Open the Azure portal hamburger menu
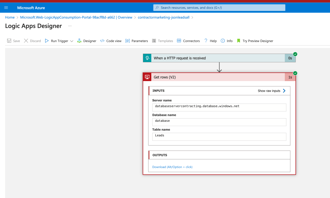This screenshot has height=198, width=330. 6,7
